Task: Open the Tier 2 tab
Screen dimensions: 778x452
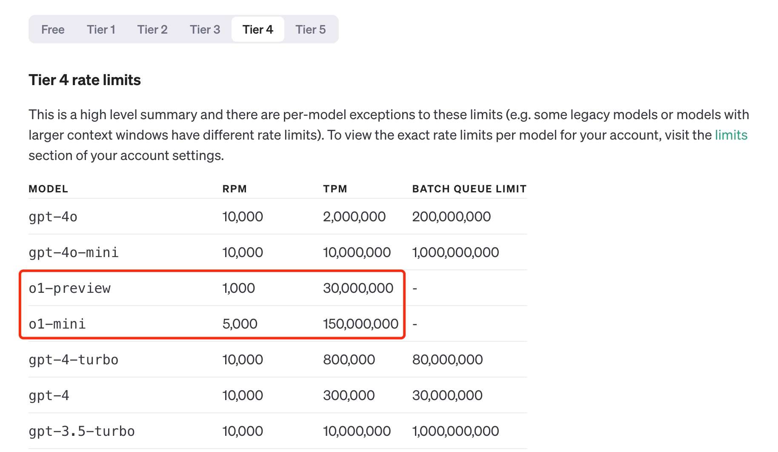Action: pyautogui.click(x=152, y=29)
